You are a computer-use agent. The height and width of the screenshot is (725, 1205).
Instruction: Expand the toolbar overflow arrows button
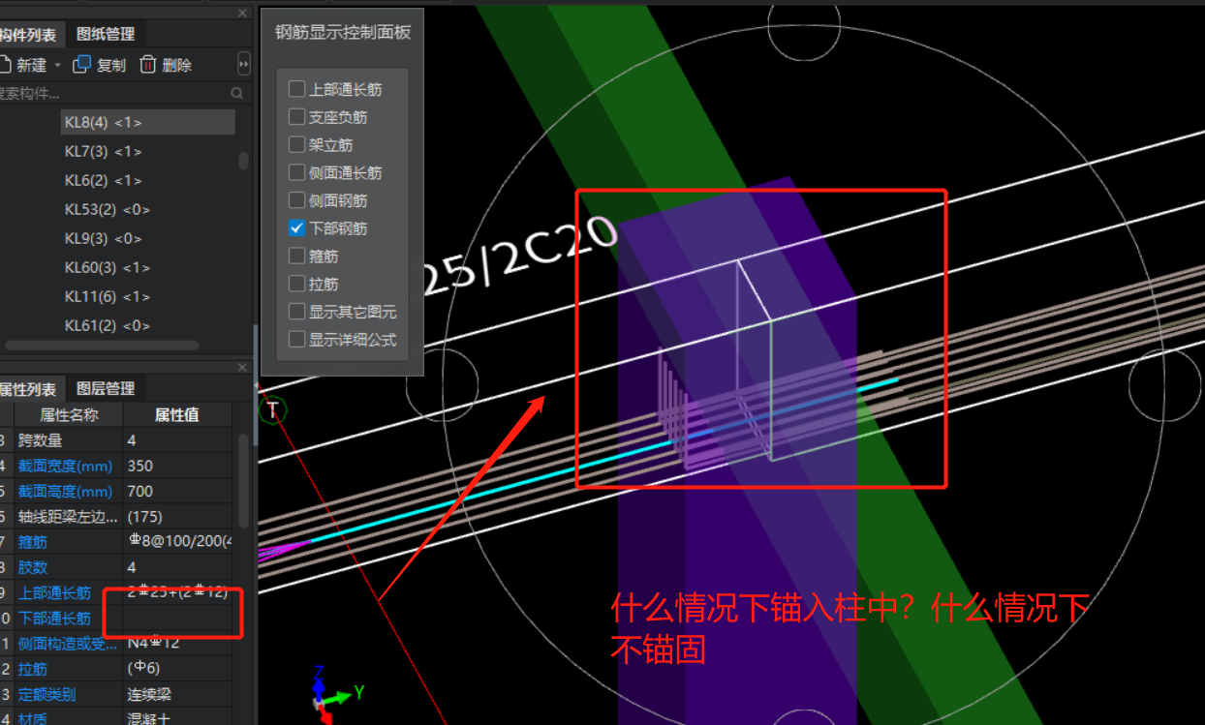pos(243,65)
